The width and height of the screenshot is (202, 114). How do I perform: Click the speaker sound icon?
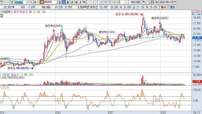coord(35,2)
